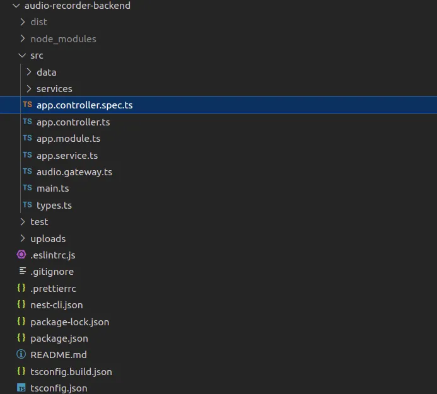
Task: Click the info icon next to README.md
Action: [21, 355]
